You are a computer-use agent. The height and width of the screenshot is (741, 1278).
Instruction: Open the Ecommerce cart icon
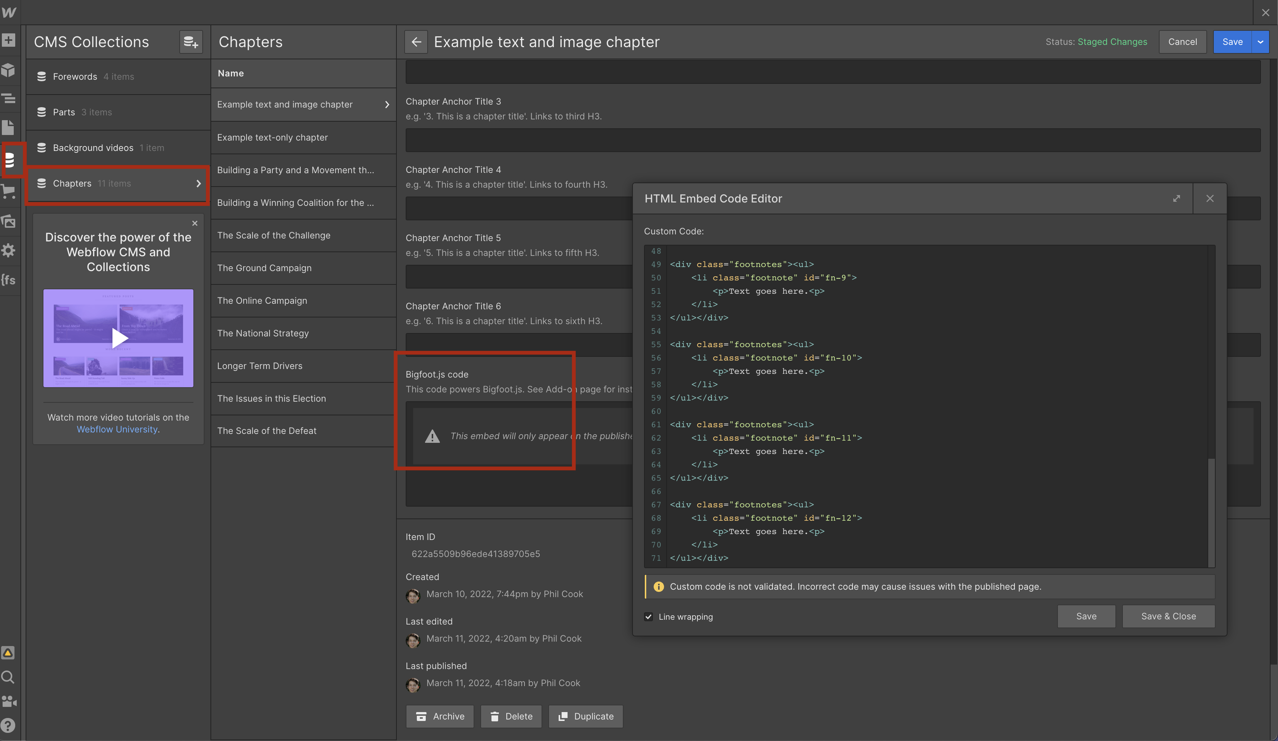point(9,191)
